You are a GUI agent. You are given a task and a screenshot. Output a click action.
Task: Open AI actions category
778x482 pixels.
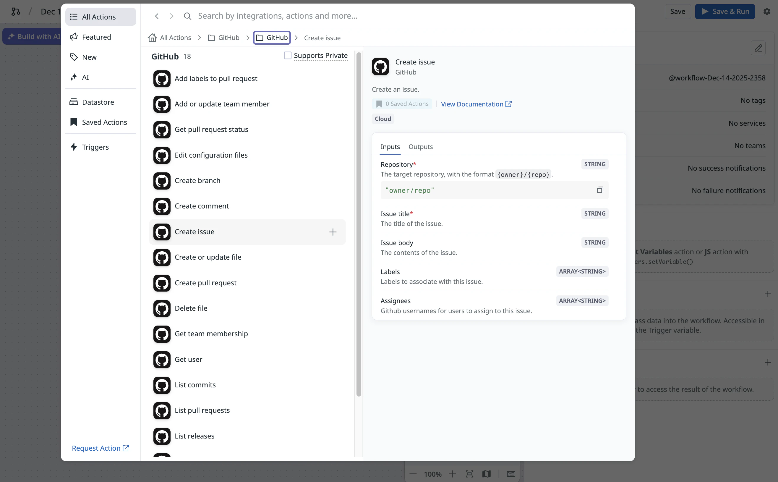click(101, 77)
